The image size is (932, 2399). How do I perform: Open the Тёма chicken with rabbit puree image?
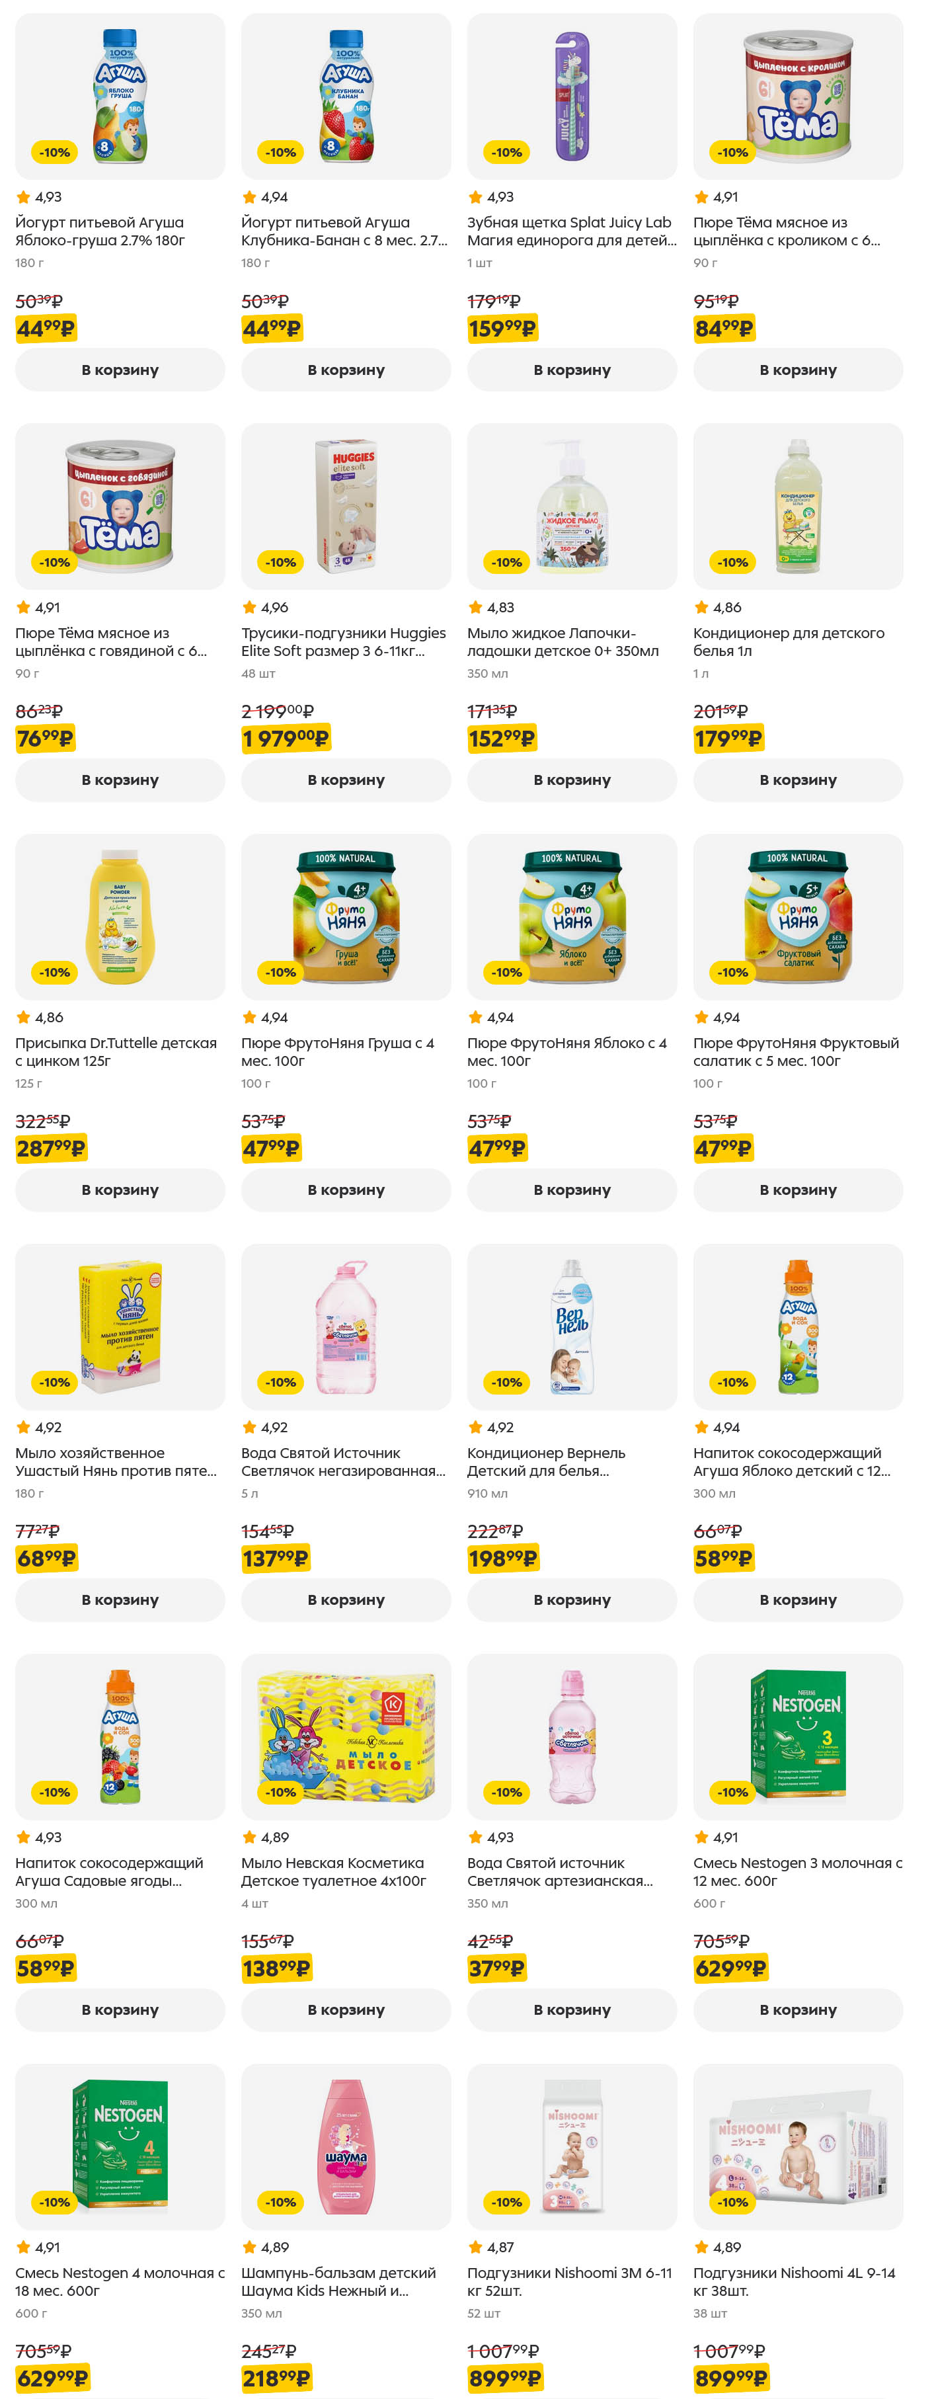pos(798,97)
